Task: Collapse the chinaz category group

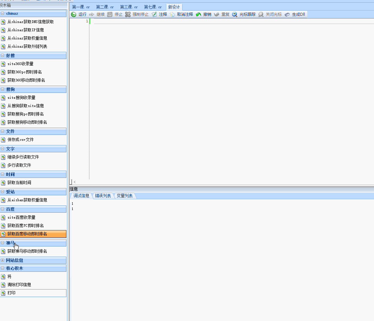Action: 3,13
